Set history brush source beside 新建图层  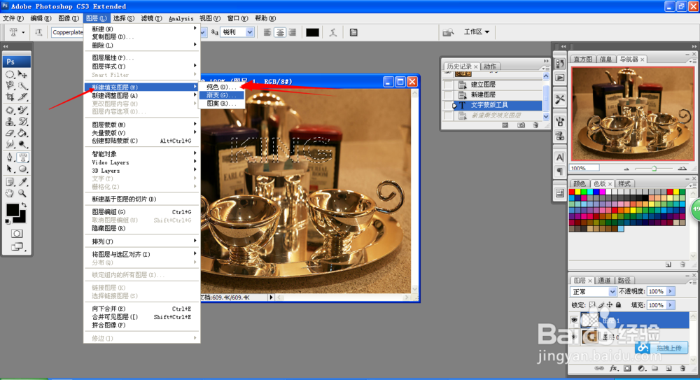[x=448, y=94]
